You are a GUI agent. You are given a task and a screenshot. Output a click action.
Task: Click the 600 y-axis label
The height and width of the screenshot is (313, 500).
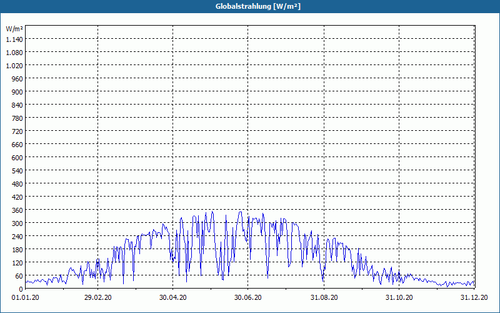coord(18,158)
